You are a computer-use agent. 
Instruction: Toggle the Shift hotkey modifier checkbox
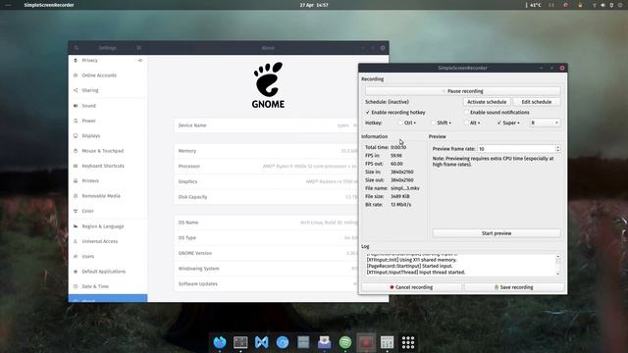point(433,123)
